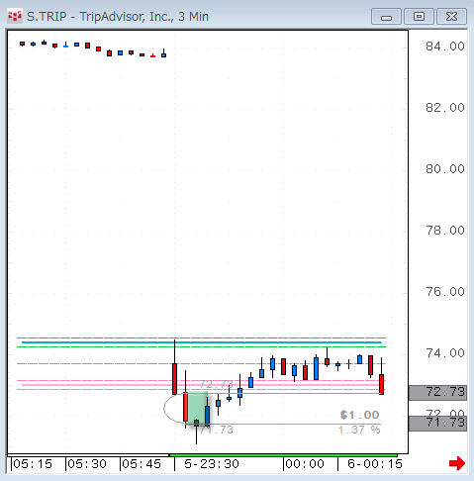Click the 76.00 price axis label
This screenshot has height=481, width=474.
pyautogui.click(x=445, y=292)
